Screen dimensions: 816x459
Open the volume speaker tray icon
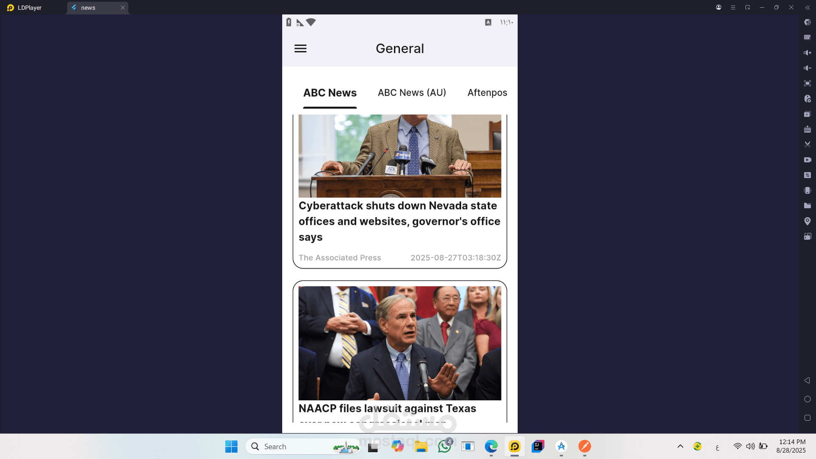click(x=751, y=446)
